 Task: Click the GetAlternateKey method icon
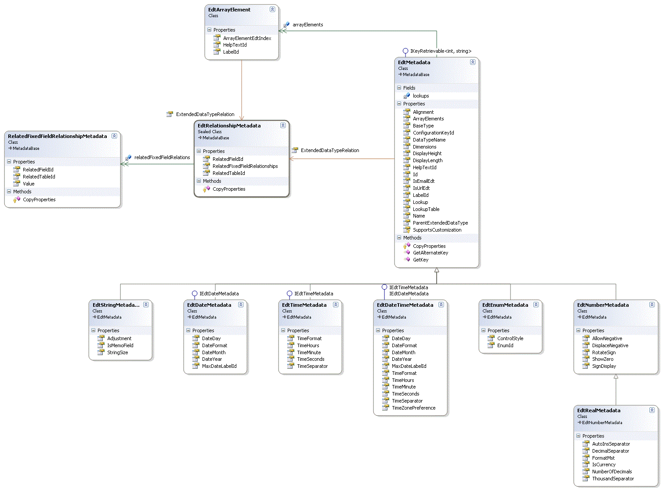click(407, 253)
